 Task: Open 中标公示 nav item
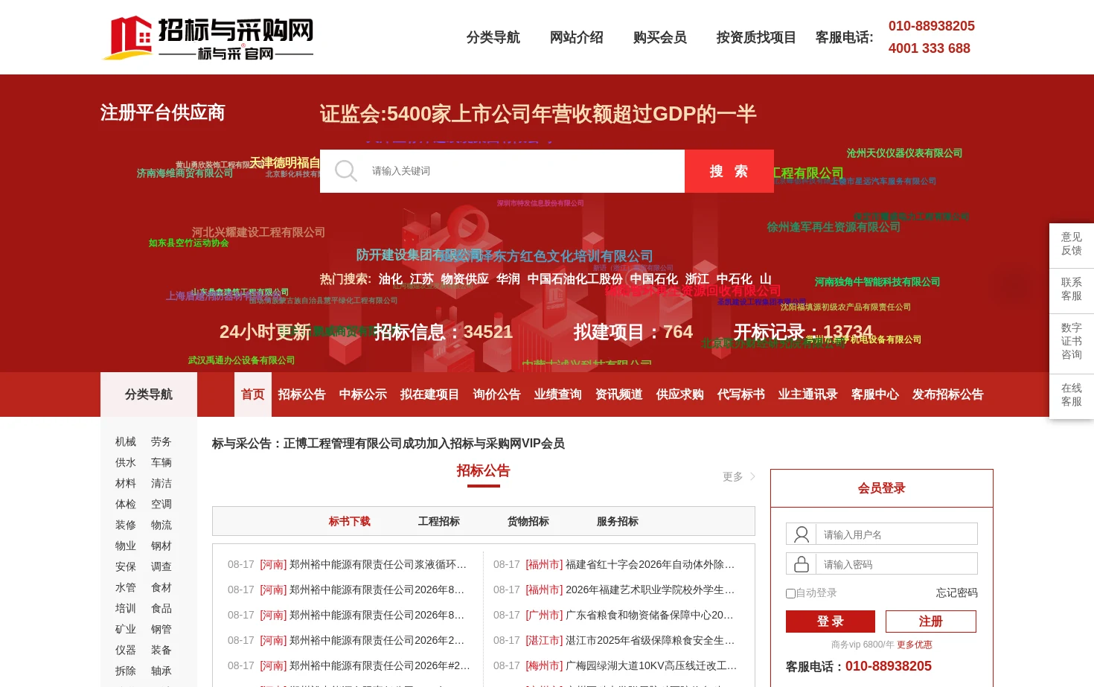pos(363,394)
